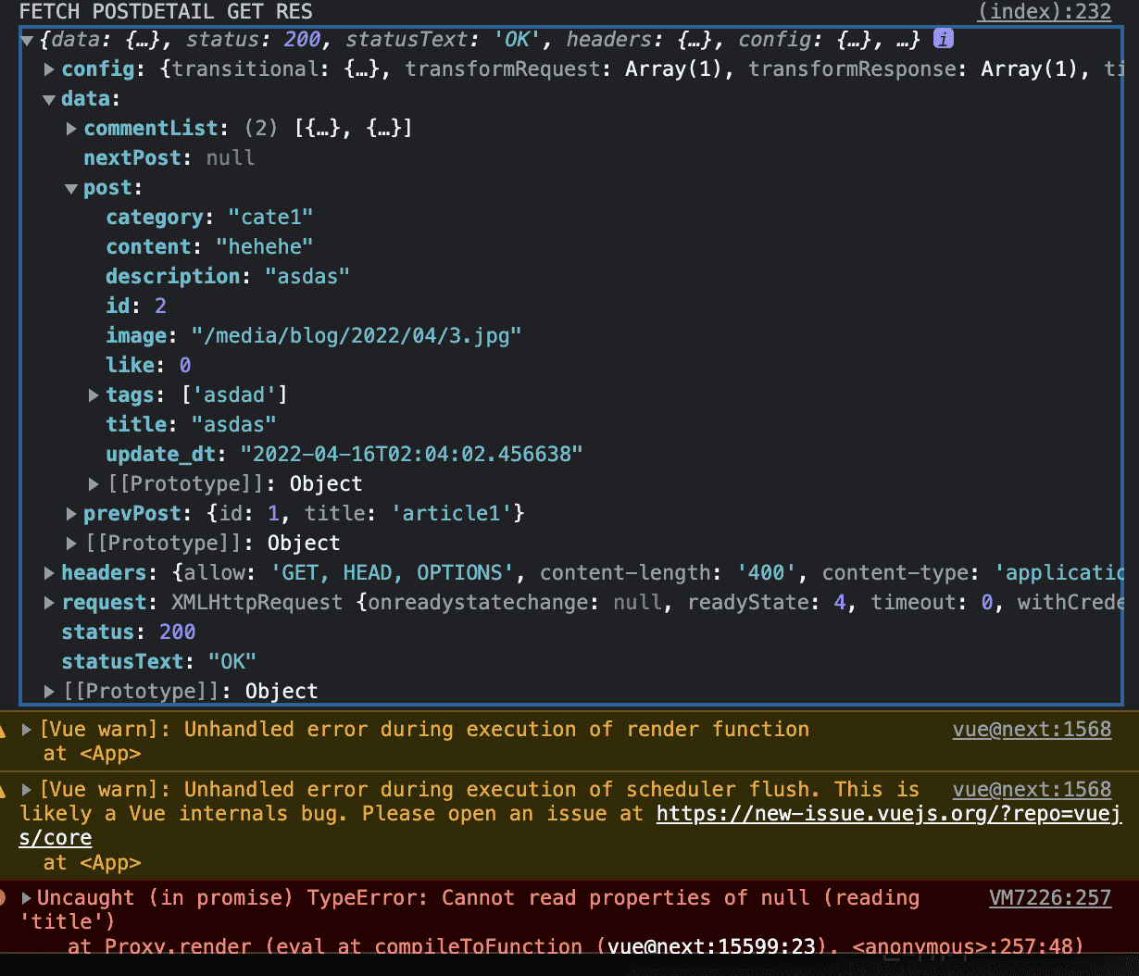Expand the config object property
Viewport: 1139px width, 976px height.
(49, 69)
